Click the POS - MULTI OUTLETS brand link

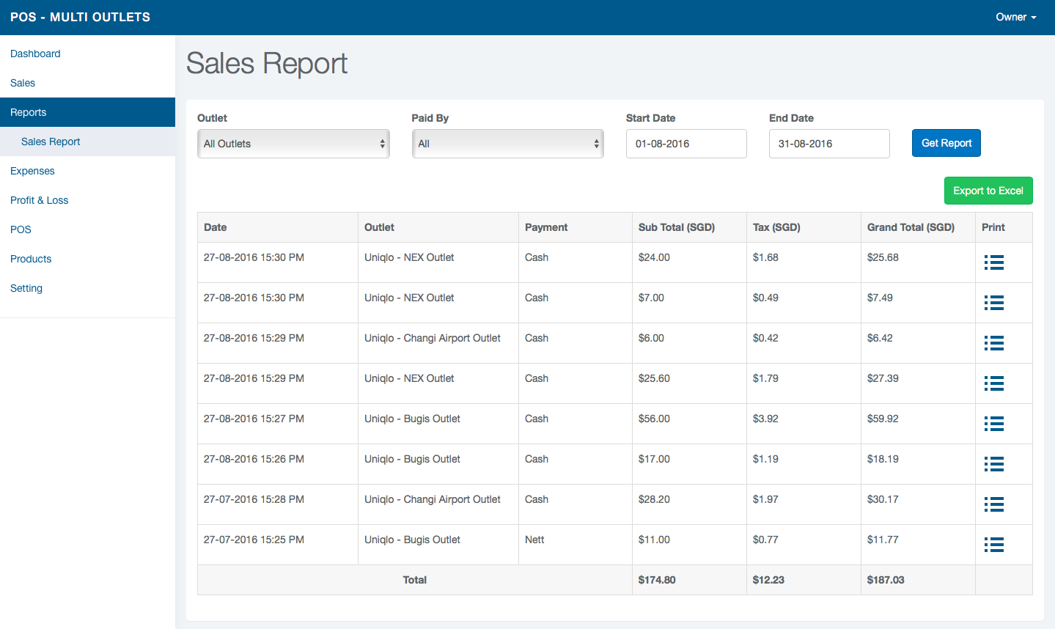pos(80,17)
